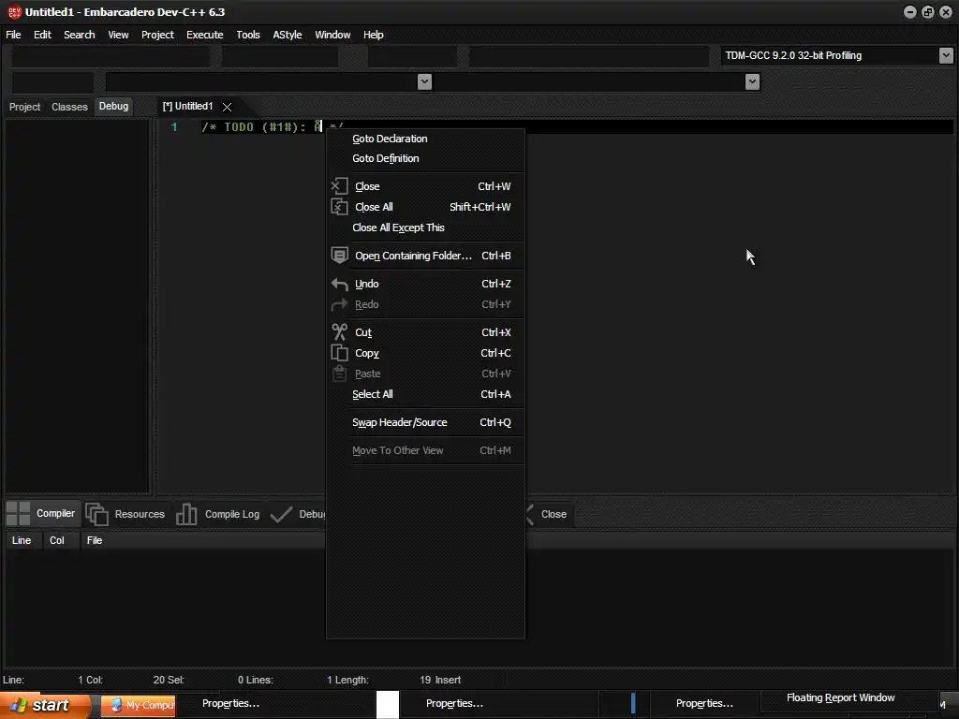Click the Cut scissors icon
959x719 pixels.
coord(339,332)
